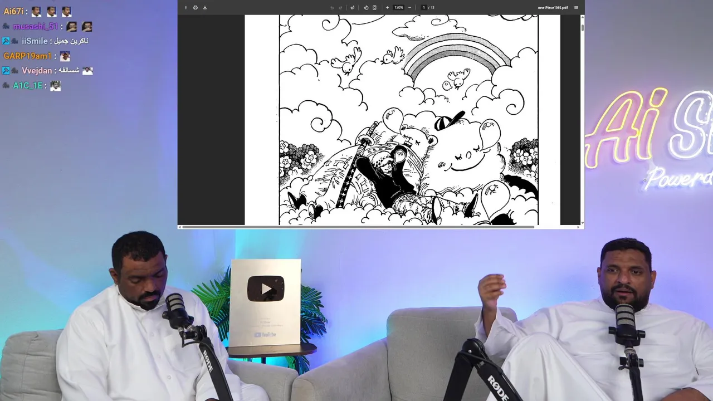Click the musashi_51 username in chat
The image size is (713, 401).
(x=35, y=26)
